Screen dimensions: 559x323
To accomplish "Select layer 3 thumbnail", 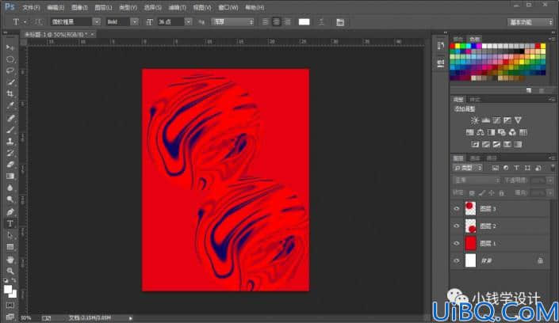I will [470, 208].
